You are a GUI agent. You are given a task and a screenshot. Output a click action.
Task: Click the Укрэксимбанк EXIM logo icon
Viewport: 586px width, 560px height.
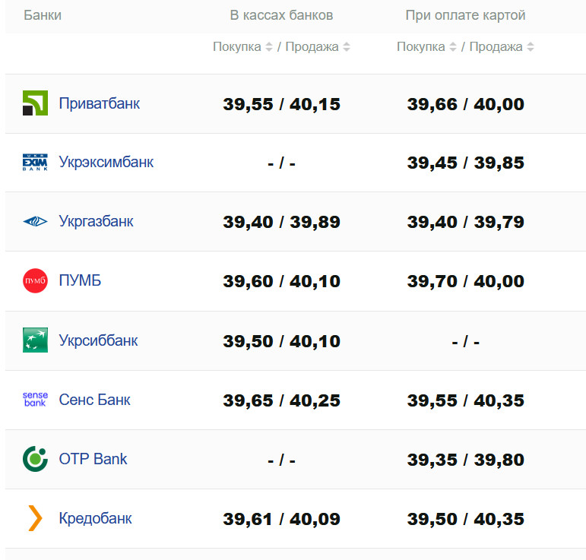click(x=35, y=163)
